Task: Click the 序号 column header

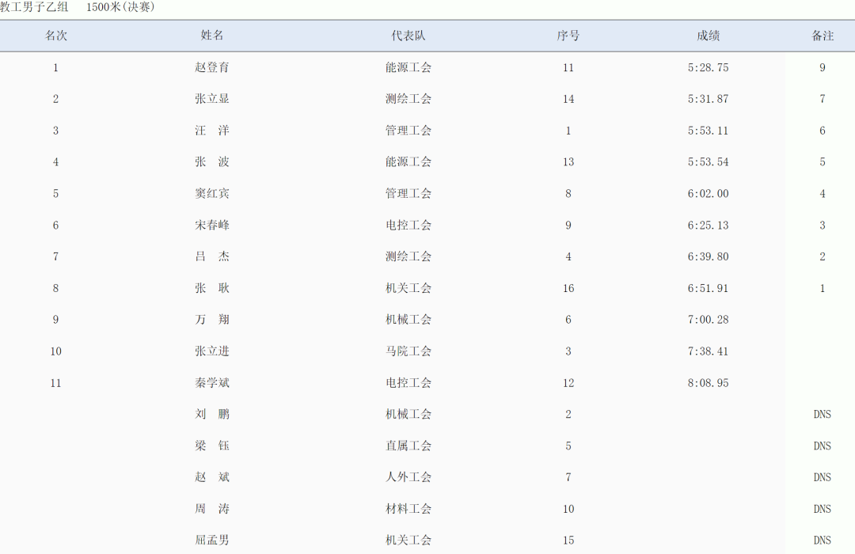Action: pyautogui.click(x=568, y=36)
